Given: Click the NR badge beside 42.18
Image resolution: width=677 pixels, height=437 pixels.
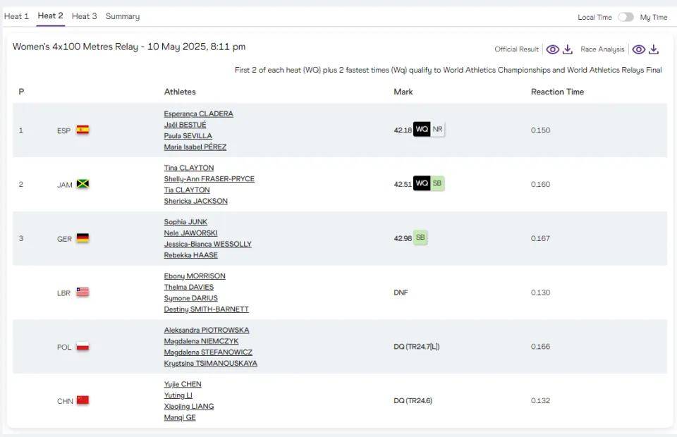Looking at the screenshot, I should point(438,130).
